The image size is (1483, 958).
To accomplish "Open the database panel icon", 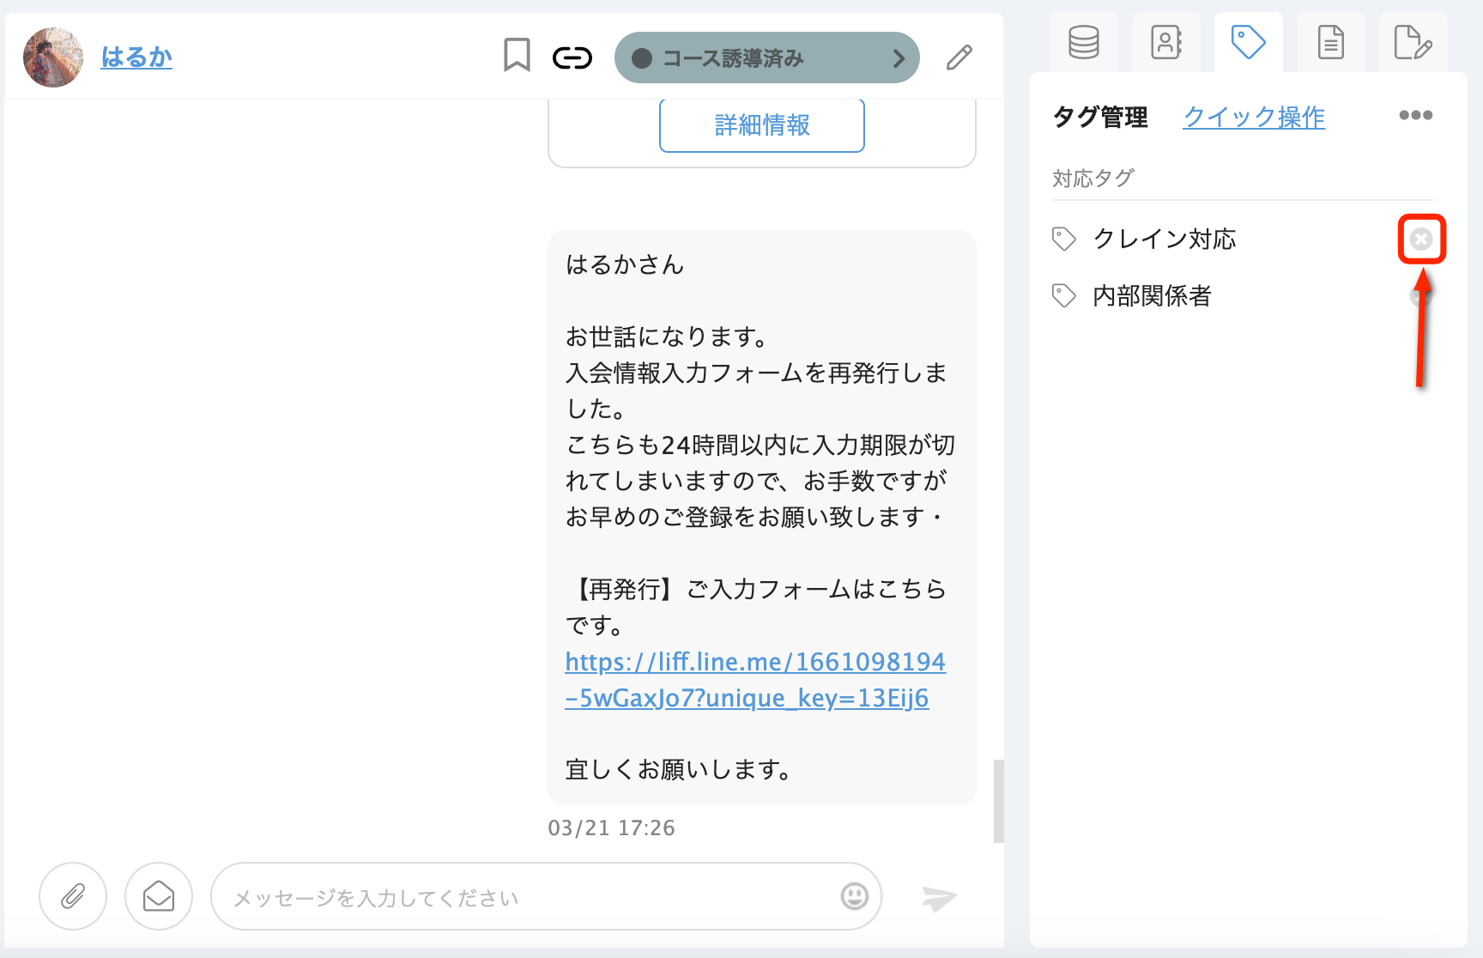I will (1083, 41).
